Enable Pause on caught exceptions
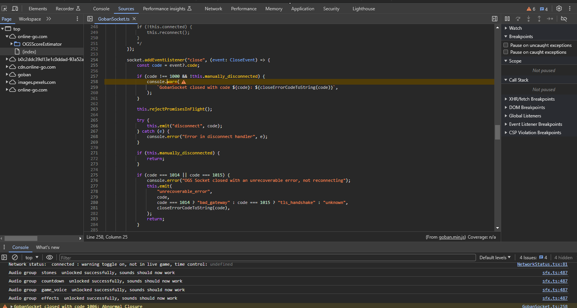577x308 pixels. click(x=506, y=52)
